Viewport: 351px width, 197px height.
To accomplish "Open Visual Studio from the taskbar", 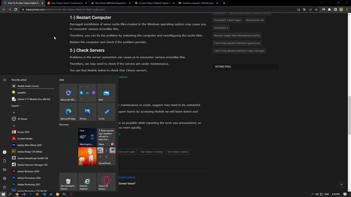I will [x=24, y=194].
